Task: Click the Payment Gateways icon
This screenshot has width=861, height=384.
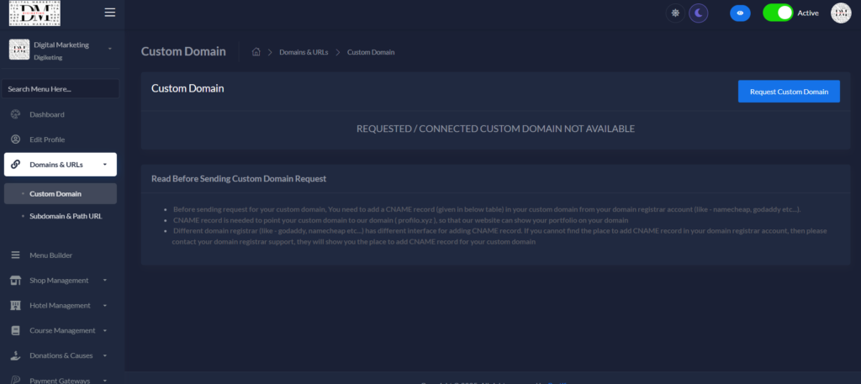Action: point(15,380)
